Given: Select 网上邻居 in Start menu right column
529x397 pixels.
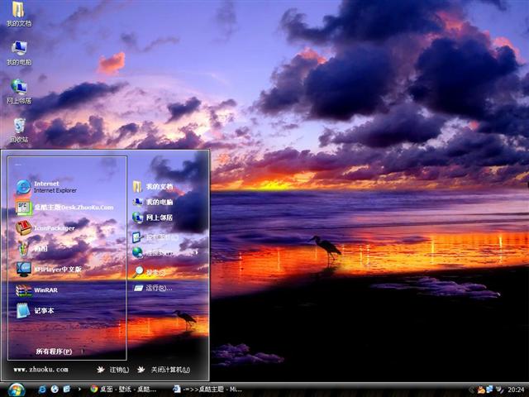Looking at the screenshot, I should pos(159,218).
